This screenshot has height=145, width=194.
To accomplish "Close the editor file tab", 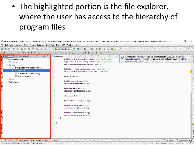I will pos(64,56).
